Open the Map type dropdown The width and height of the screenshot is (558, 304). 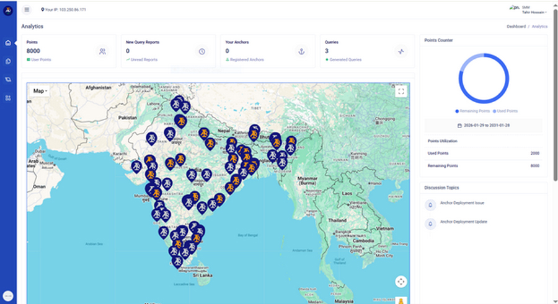pos(40,91)
